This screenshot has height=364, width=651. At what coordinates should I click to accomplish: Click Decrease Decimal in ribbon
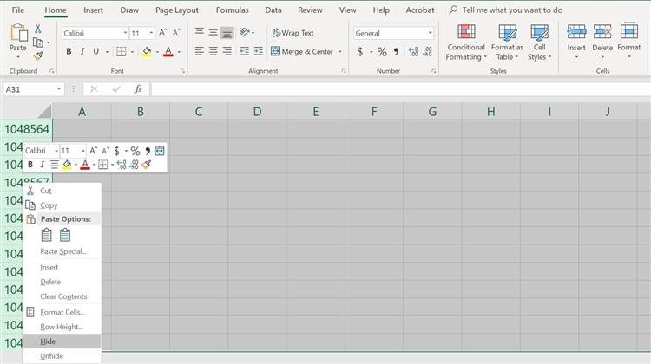coord(427,51)
